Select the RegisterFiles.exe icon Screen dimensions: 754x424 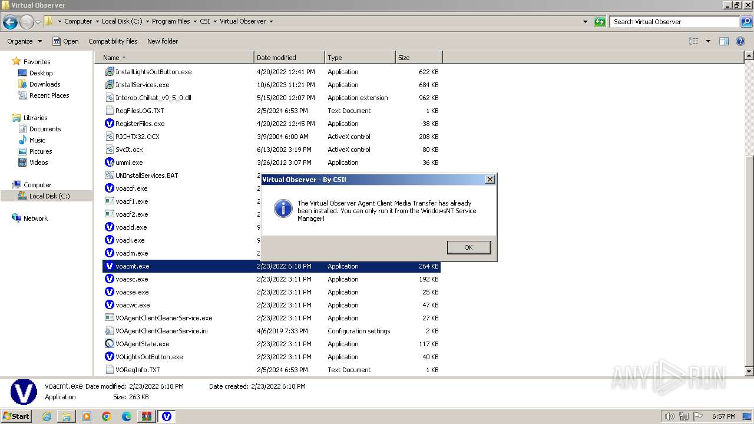pos(109,124)
